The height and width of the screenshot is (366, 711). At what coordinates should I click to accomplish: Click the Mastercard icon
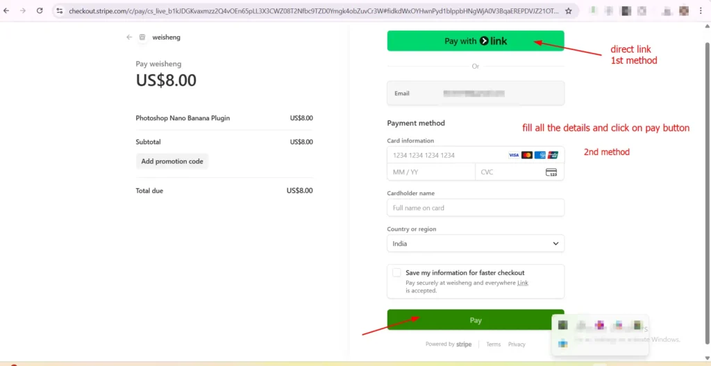[526, 155]
